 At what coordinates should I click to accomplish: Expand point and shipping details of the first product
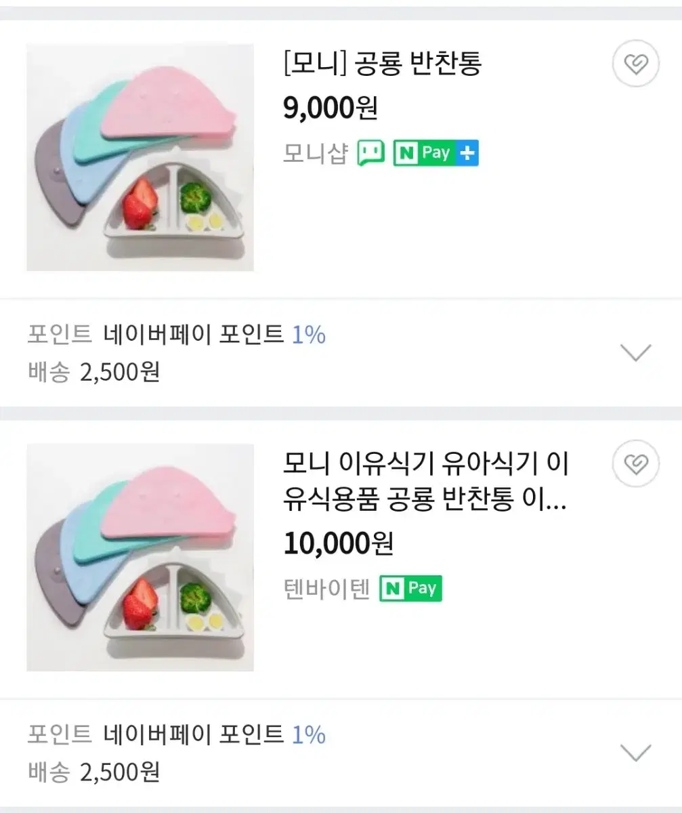point(635,352)
